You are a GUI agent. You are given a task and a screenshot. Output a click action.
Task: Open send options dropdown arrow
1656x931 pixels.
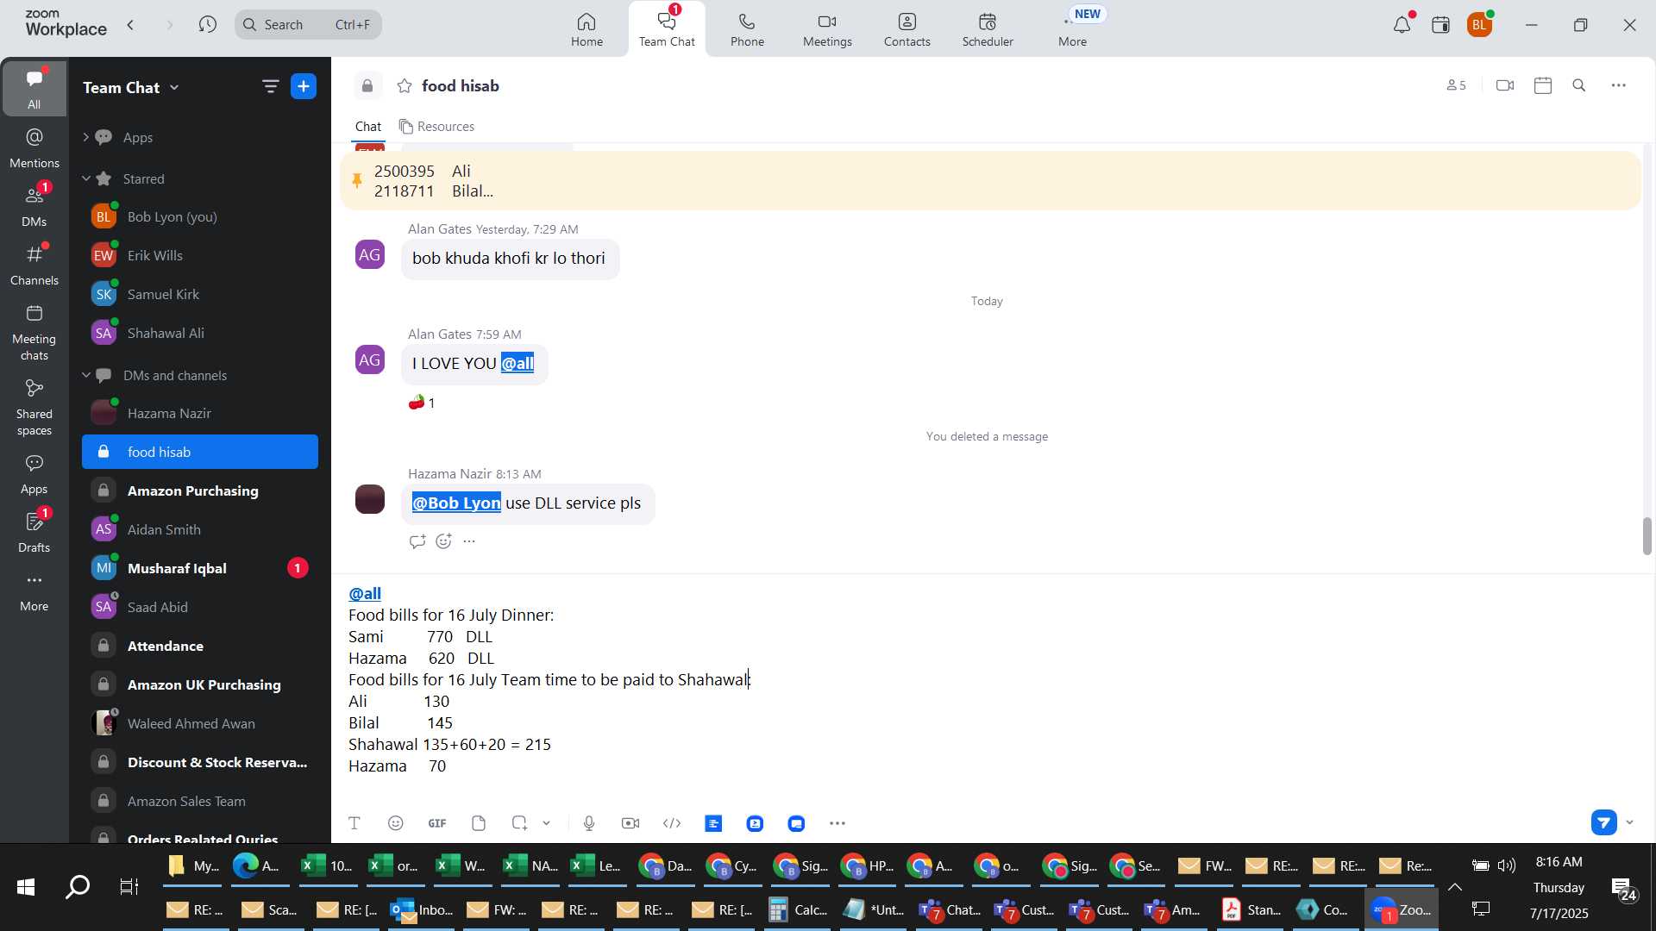(1629, 823)
